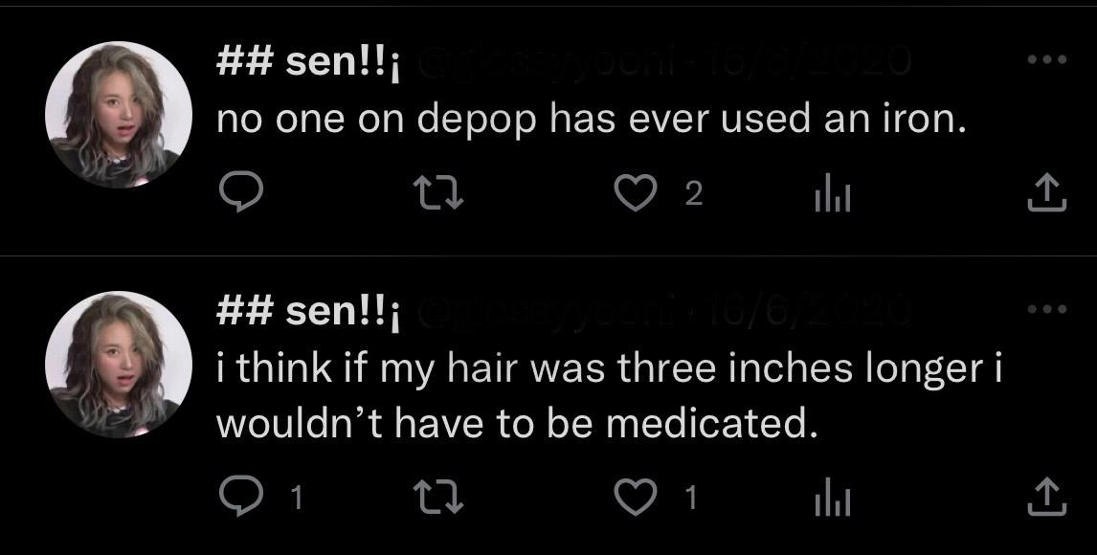Viewport: 1097px width, 555px height.
Task: Open profile picture on second tweet
Action: point(119,365)
